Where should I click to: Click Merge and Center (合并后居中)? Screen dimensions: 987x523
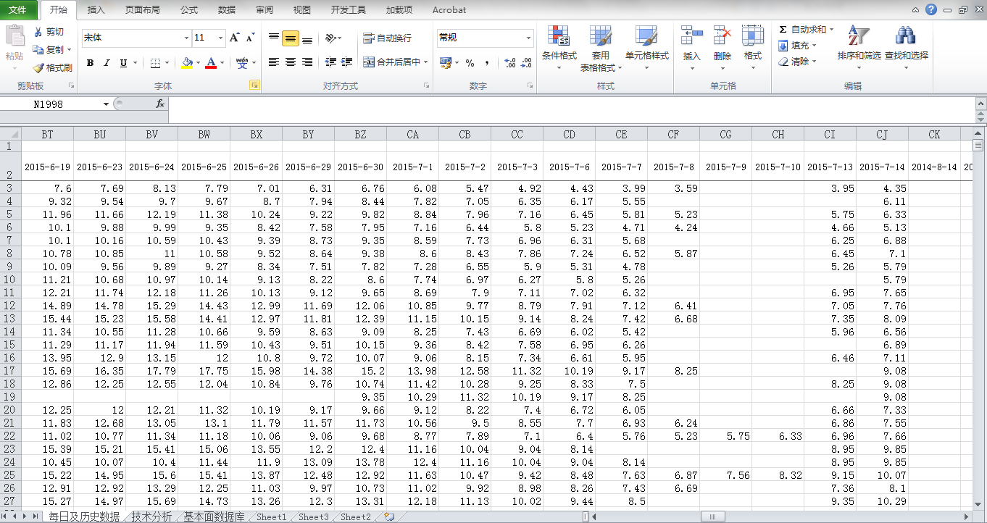(392, 62)
